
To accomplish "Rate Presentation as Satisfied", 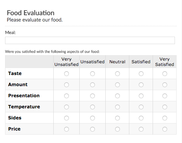I will tap(141, 96).
